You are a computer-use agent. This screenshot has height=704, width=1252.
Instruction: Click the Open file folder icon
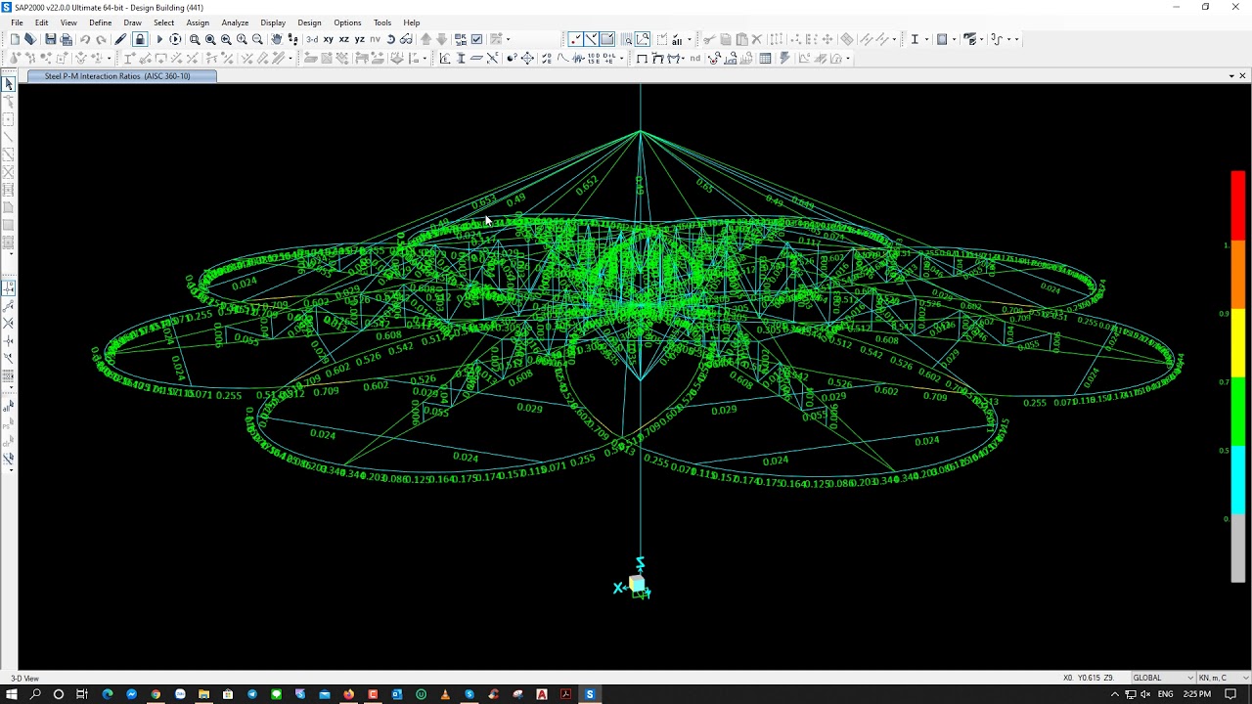point(30,39)
